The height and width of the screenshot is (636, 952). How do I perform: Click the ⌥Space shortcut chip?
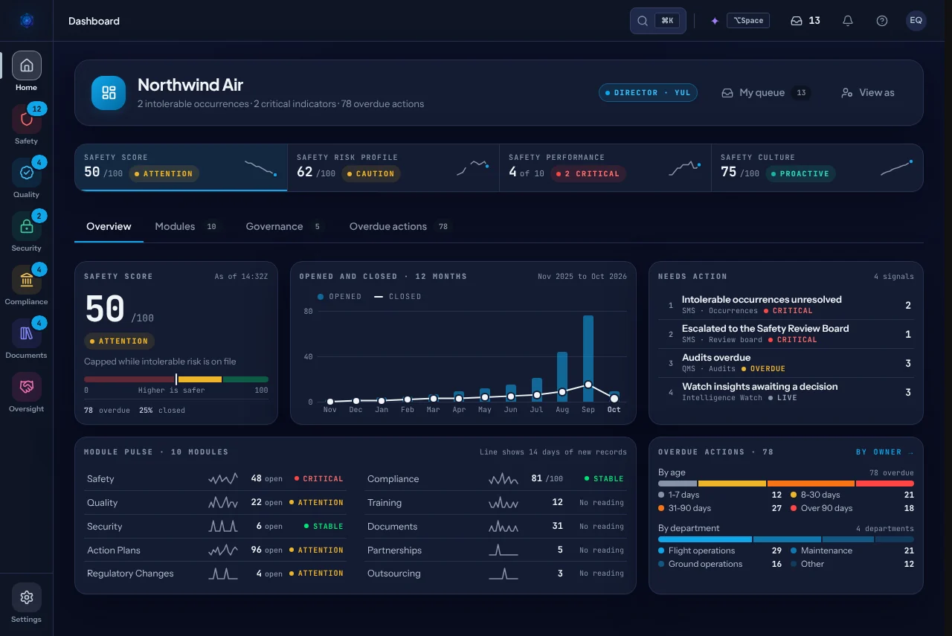pyautogui.click(x=748, y=21)
